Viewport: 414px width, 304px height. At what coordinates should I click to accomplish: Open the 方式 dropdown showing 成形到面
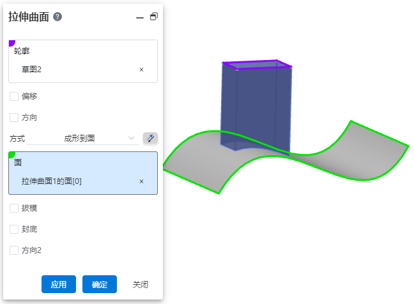tap(82, 139)
